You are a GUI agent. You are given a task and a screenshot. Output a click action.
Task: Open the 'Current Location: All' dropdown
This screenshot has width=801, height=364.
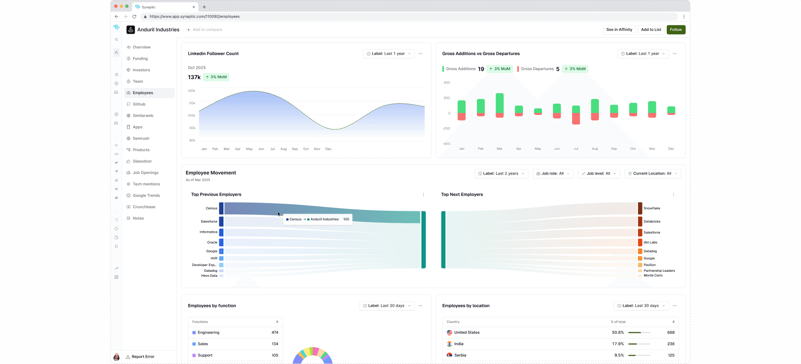coord(653,174)
